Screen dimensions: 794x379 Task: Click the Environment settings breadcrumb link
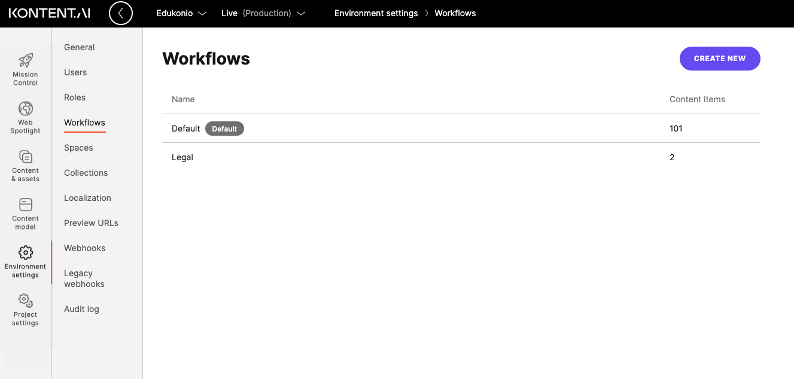(376, 13)
